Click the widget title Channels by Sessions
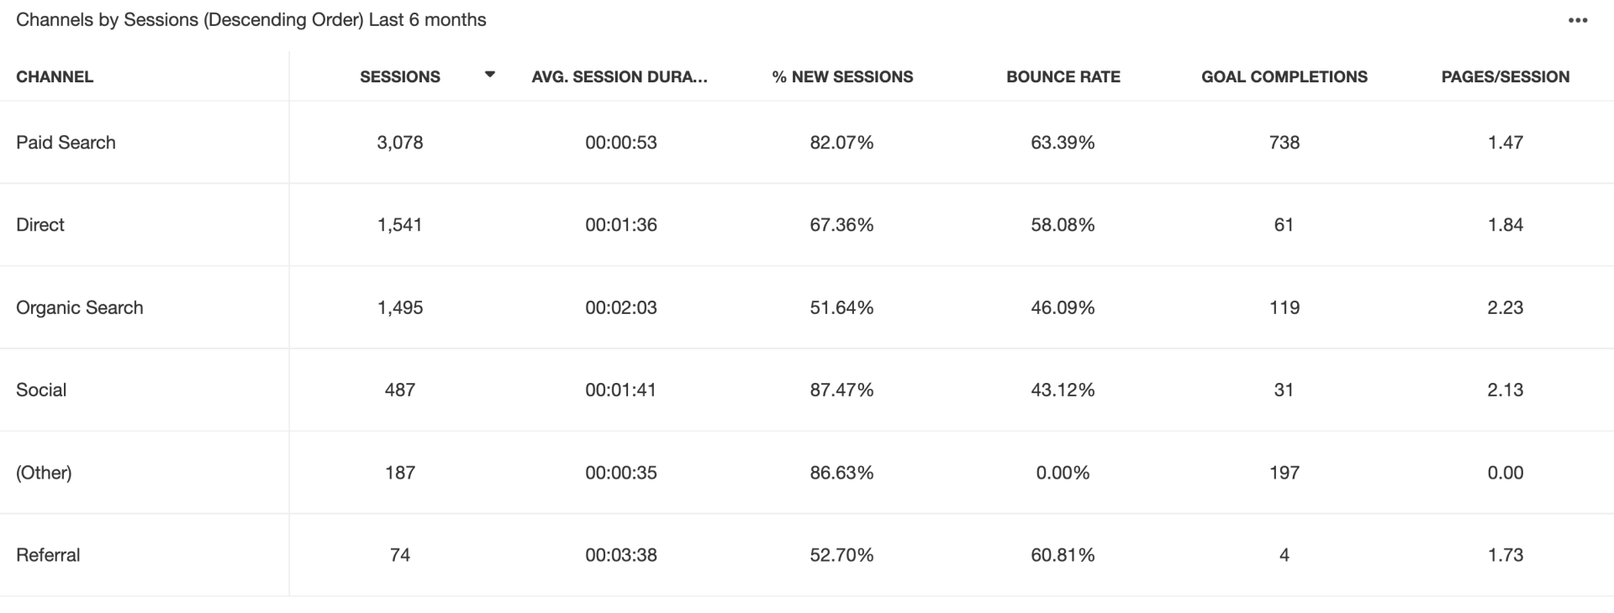The width and height of the screenshot is (1614, 613). (251, 20)
